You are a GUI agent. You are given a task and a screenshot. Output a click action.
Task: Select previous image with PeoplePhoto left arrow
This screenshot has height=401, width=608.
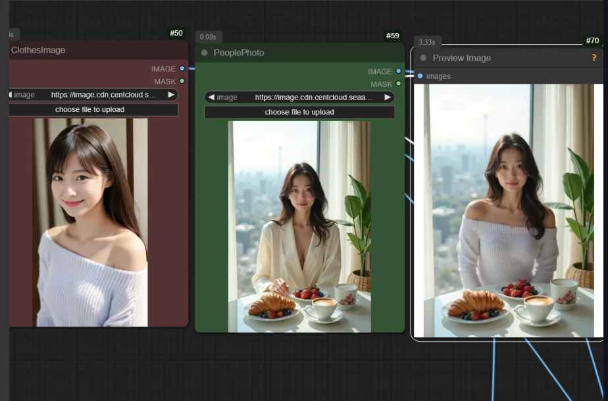click(x=211, y=97)
